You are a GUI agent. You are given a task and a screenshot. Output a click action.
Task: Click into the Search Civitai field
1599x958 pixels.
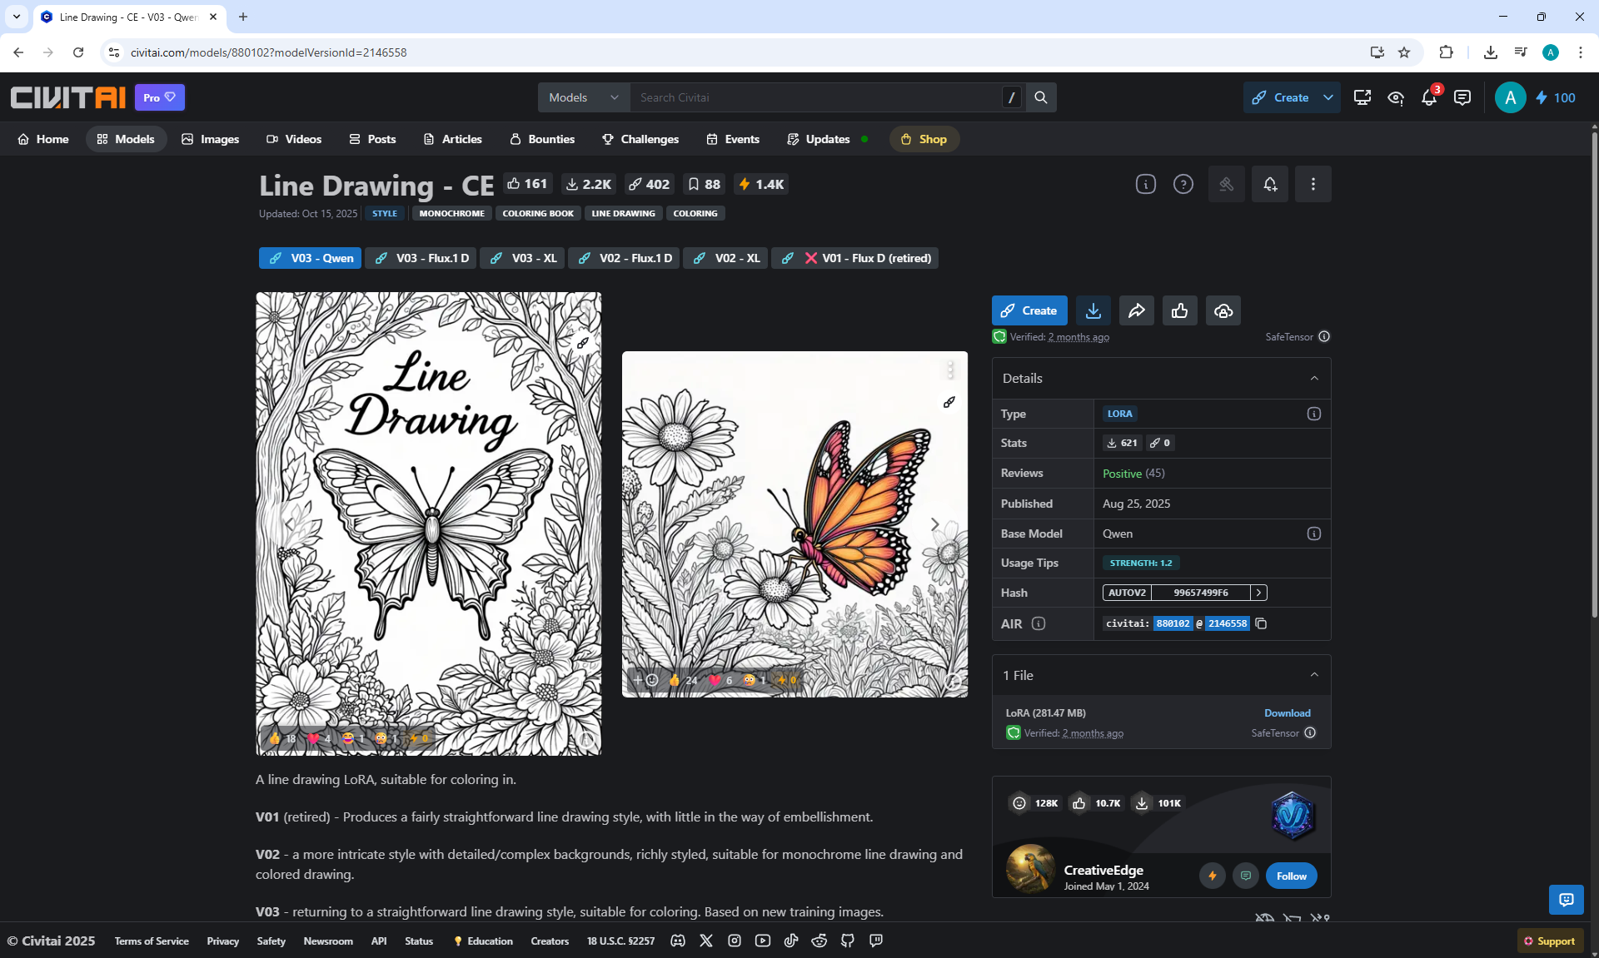point(816,97)
